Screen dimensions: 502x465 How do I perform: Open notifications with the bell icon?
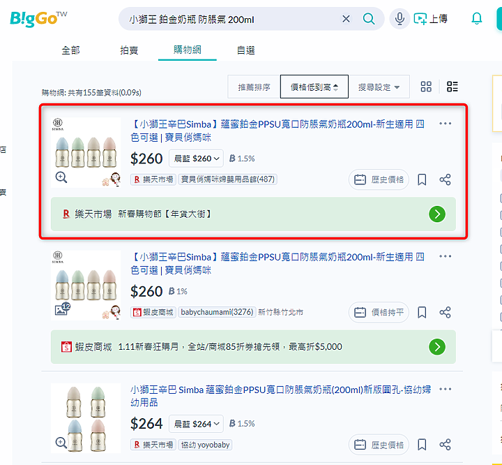point(476,19)
